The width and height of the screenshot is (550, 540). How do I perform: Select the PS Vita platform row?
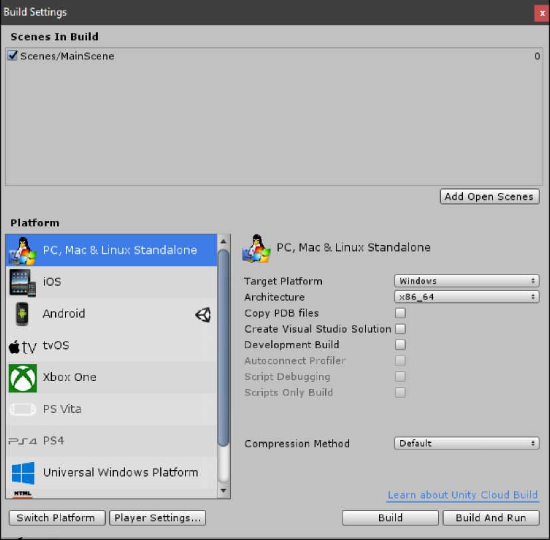click(x=112, y=409)
